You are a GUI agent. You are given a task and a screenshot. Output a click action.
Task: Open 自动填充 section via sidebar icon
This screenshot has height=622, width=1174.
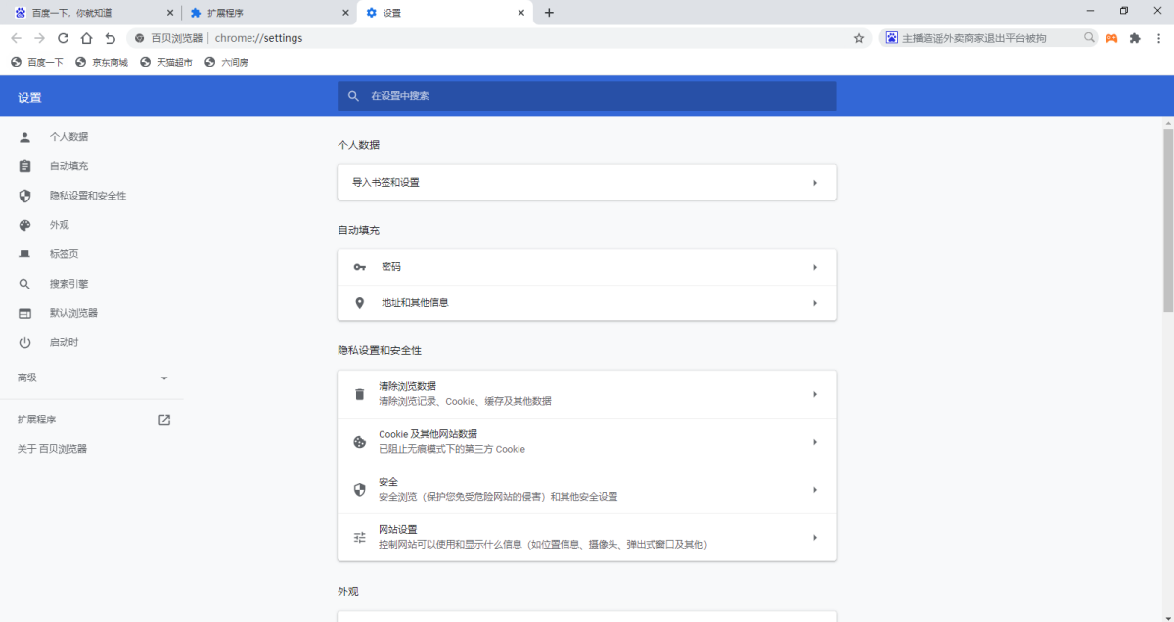[x=24, y=165]
